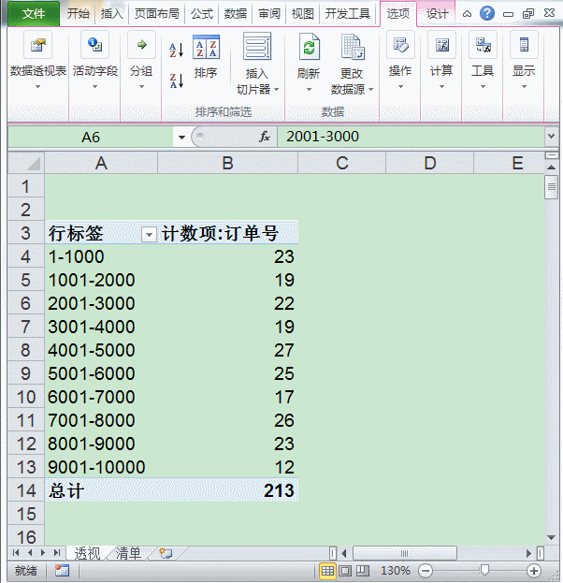Image resolution: width=563 pixels, height=583 pixels.
Task: Click the 插入切片器 slicer icon
Action: [256, 47]
